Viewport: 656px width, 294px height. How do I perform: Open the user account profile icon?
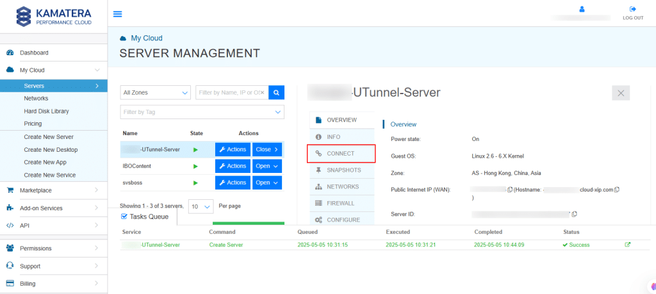pyautogui.click(x=582, y=9)
